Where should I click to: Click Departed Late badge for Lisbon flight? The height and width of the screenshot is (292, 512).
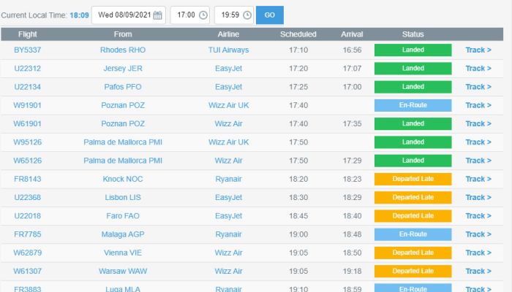(413, 197)
